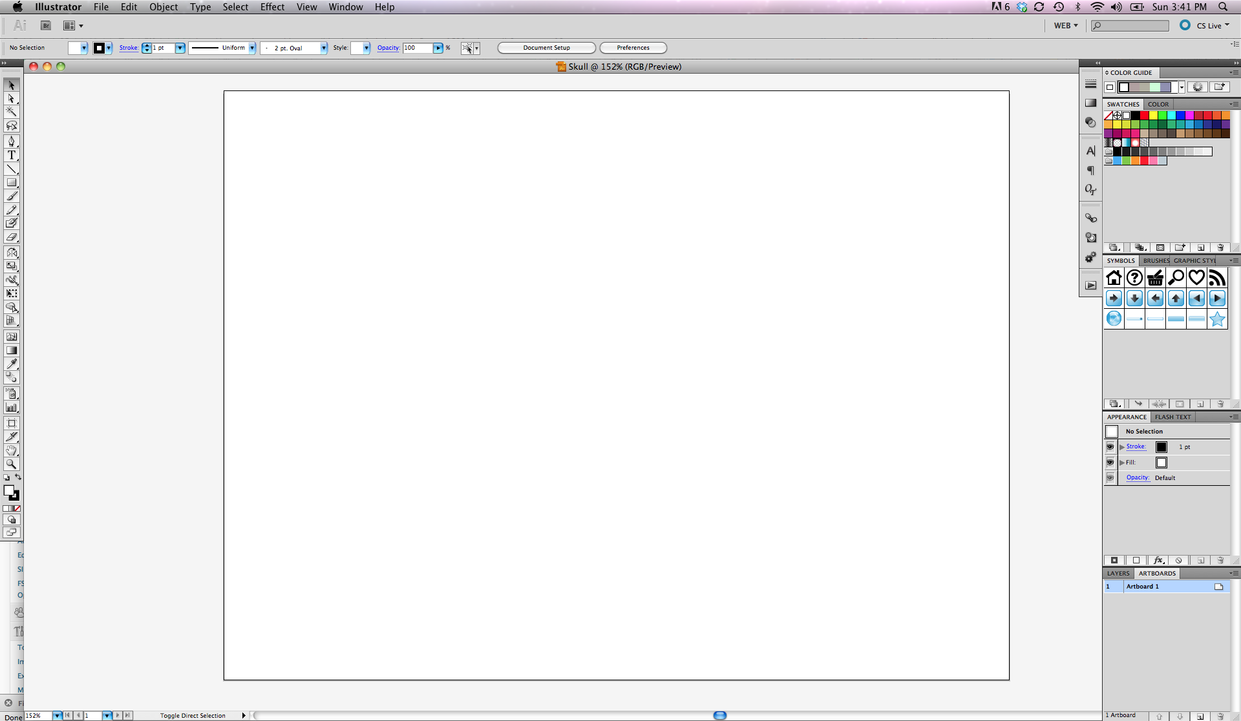Click the RSS symbol in Symbols panel

coord(1217,278)
